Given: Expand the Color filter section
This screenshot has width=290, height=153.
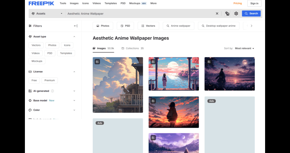Looking at the screenshot, I should (x=74, y=110).
